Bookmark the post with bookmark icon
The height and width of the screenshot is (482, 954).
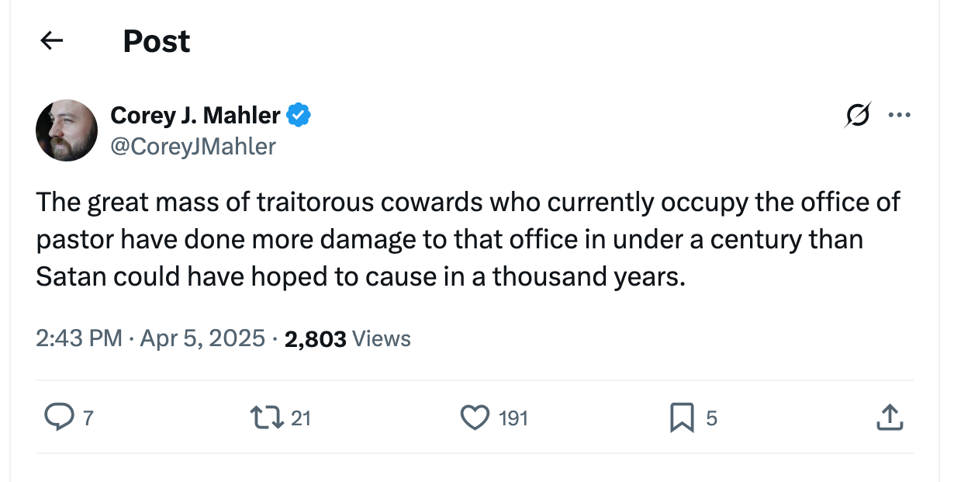[x=681, y=419]
